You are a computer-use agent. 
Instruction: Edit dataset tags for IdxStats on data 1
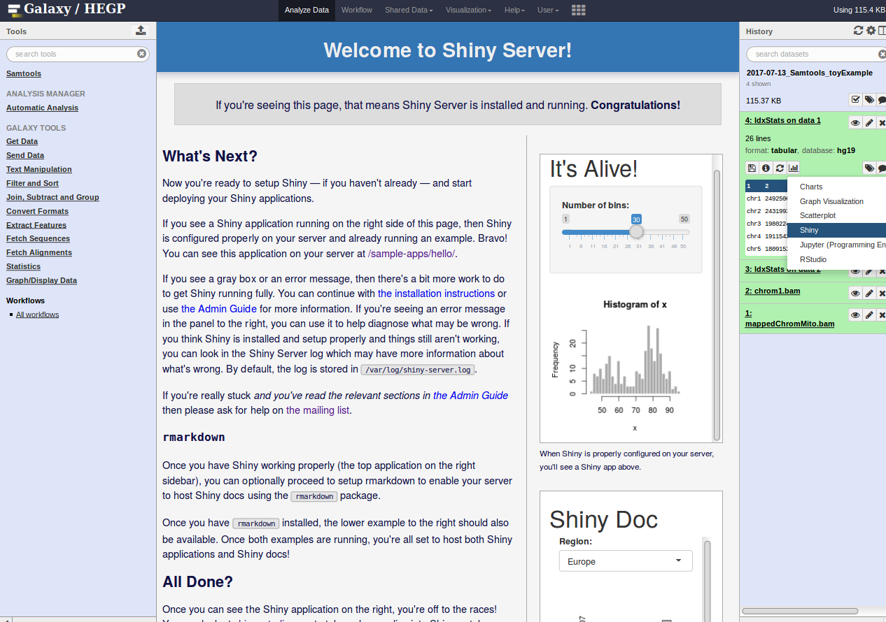pos(869,168)
